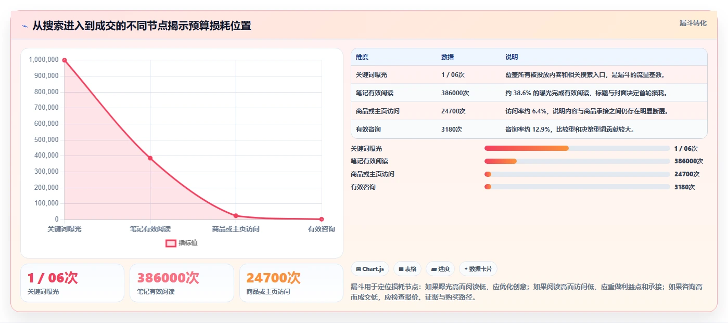The width and height of the screenshot is (728, 323).
Task: Click the 商品或主页访问 x-axis label
Action: [236, 229]
